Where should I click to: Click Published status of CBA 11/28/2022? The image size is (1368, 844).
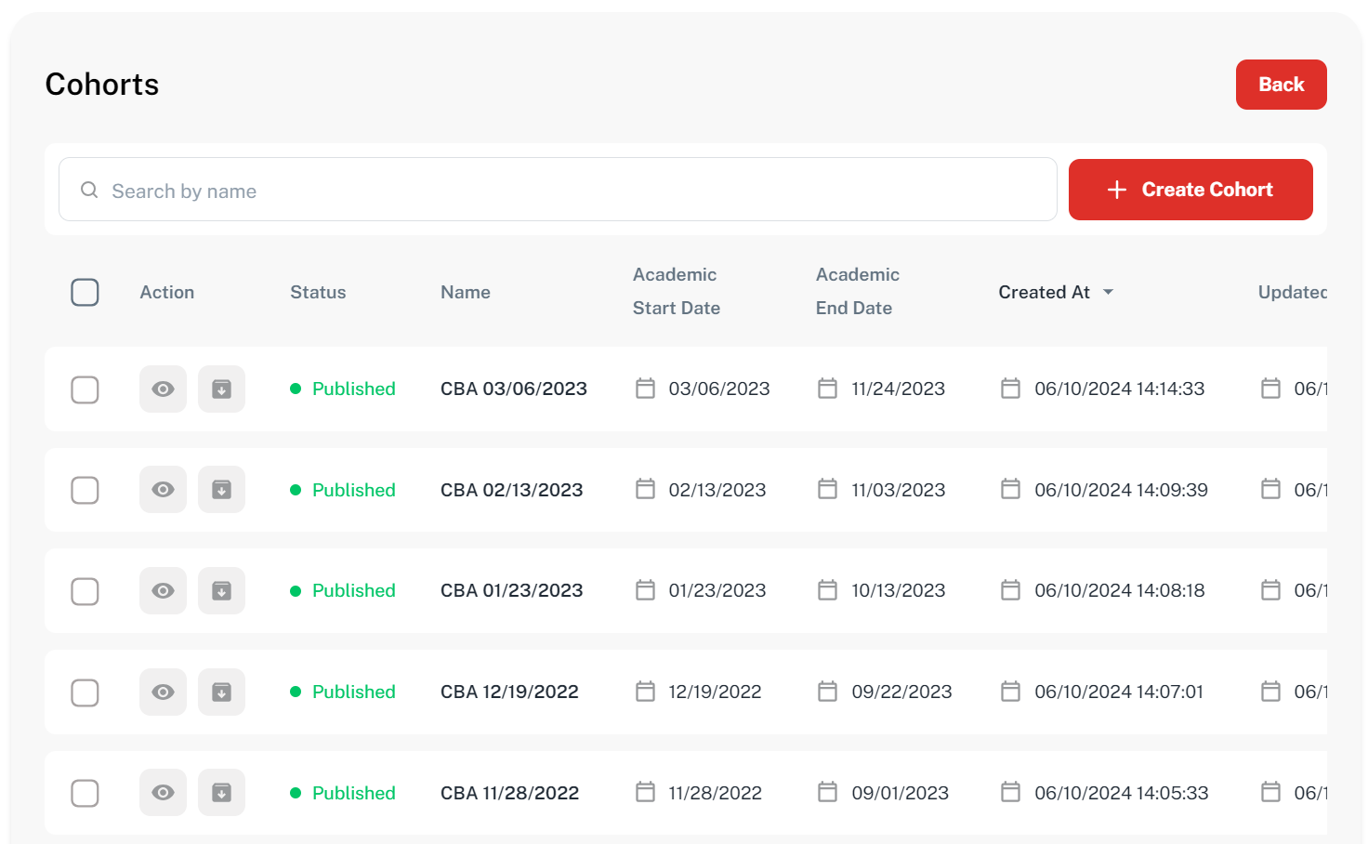(353, 793)
